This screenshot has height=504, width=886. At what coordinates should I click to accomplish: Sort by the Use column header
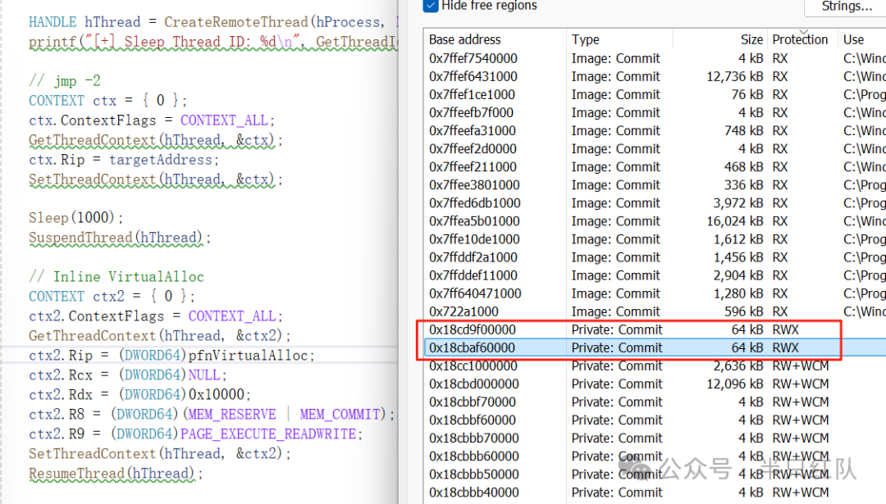click(853, 39)
